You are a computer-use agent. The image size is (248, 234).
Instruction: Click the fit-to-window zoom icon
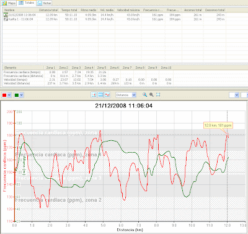pyautogui.click(x=158, y=95)
